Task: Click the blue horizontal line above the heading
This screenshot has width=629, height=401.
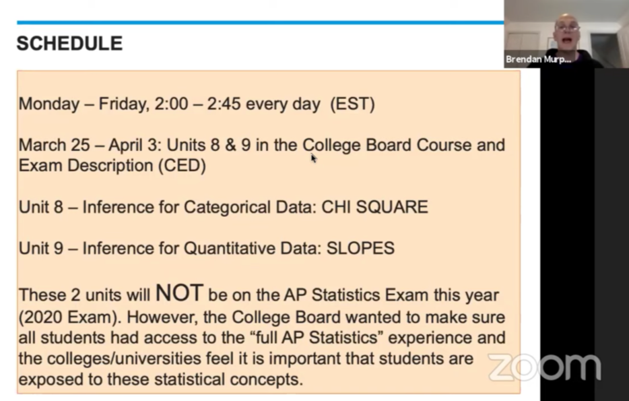Action: 261,22
